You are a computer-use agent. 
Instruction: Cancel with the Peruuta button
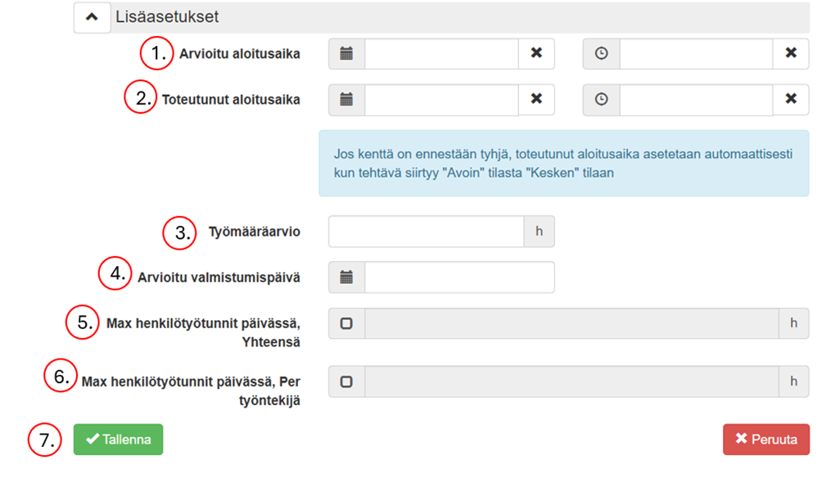tap(766, 440)
